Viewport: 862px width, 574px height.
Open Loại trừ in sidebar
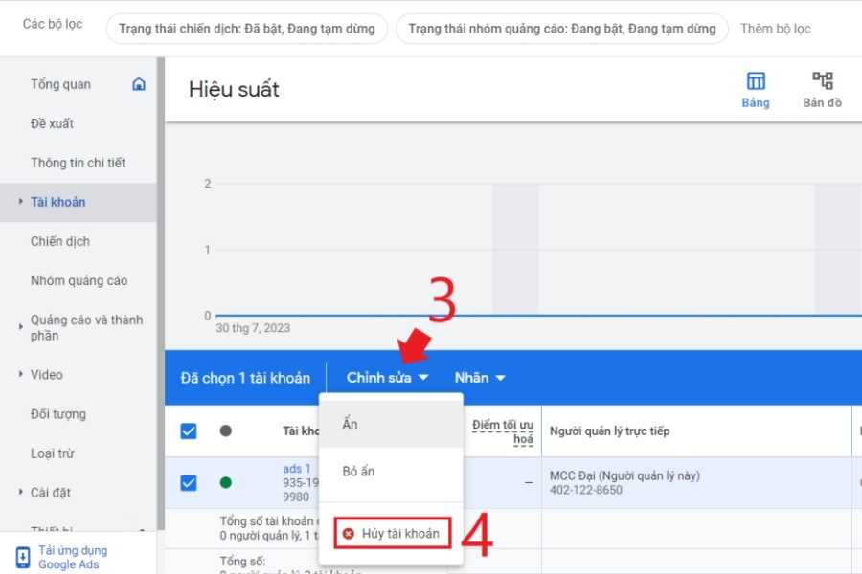tap(53, 453)
